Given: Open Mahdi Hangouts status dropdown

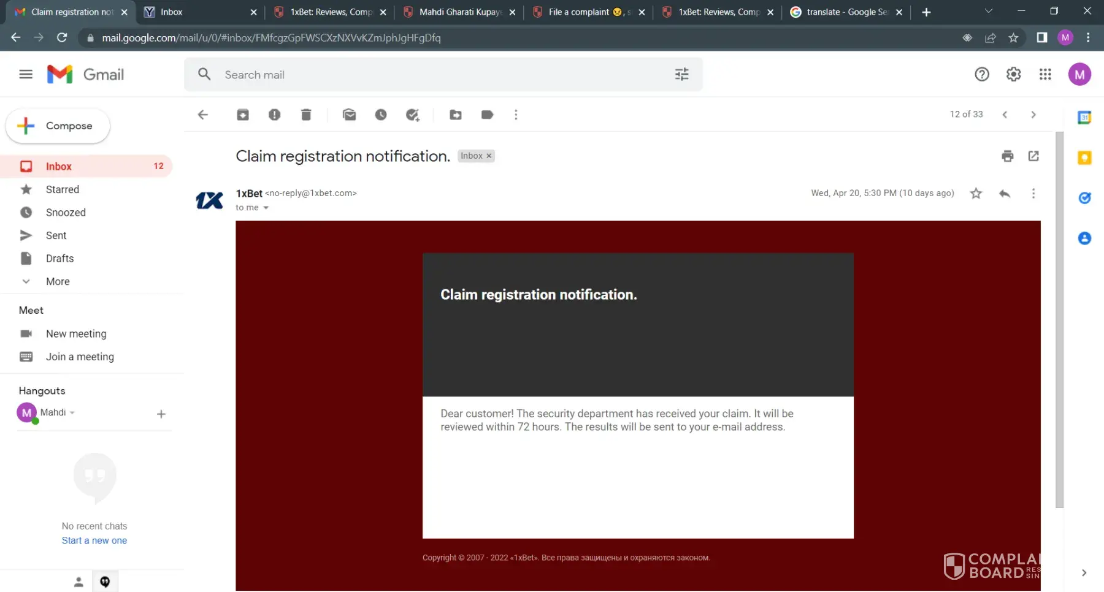Looking at the screenshot, I should point(72,412).
